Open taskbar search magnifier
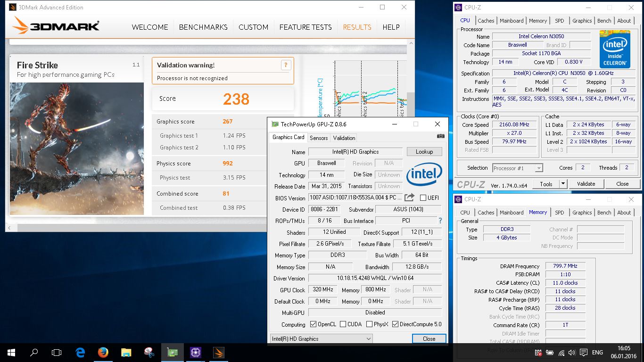The height and width of the screenshot is (362, 644). pyautogui.click(x=34, y=352)
